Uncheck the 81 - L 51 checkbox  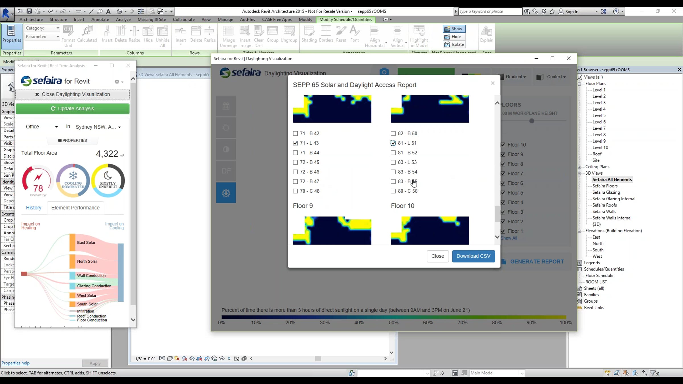(393, 143)
